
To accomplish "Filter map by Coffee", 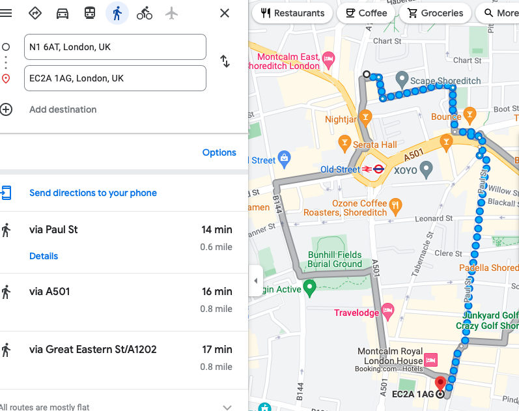I will pyautogui.click(x=366, y=13).
